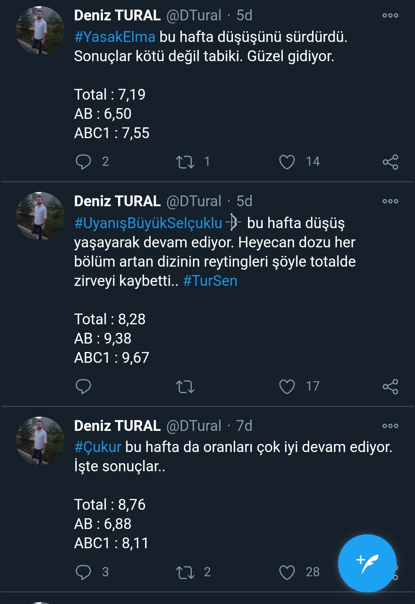Share the #UyanışBüyükSelçuklu tweet
415x604 pixels.
(390, 386)
